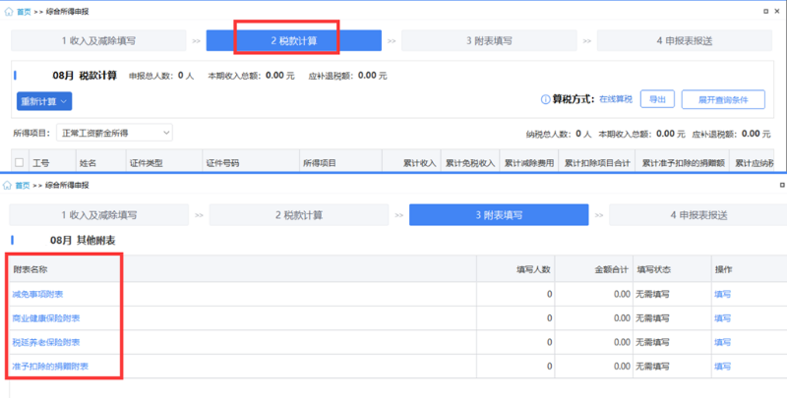Screen dimensions: 787x398
Task: Open the 税延养老保险附表 link
Action: tap(45, 342)
